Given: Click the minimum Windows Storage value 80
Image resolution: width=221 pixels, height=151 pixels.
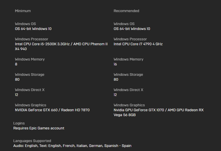Looking at the screenshot, I should pos(17,80).
